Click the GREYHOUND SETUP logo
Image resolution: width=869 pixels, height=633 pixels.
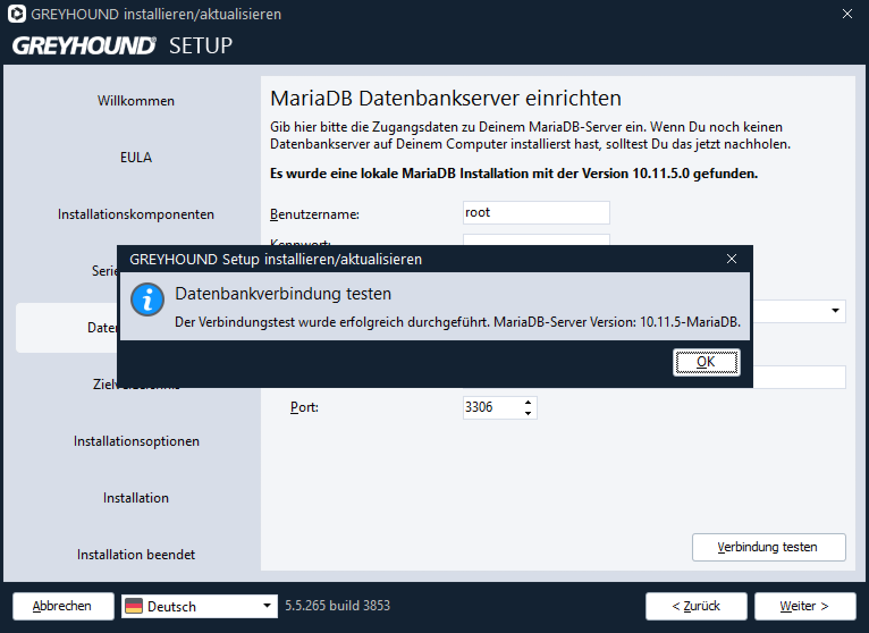123,45
